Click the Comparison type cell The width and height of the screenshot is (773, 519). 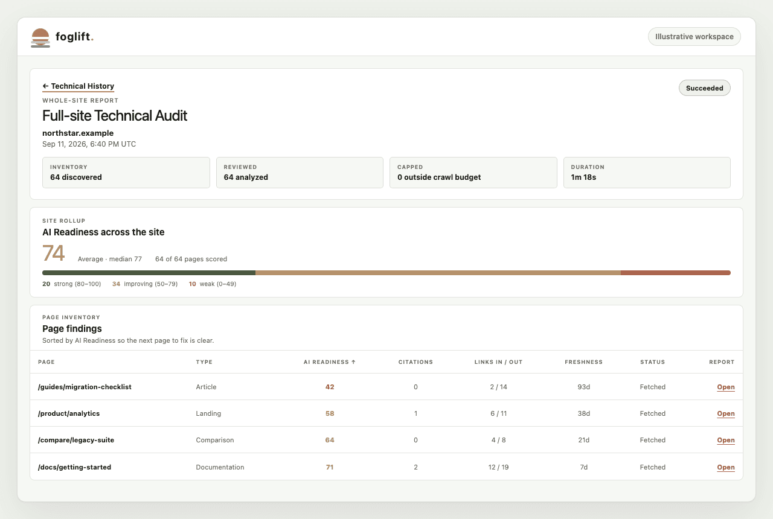coord(215,440)
